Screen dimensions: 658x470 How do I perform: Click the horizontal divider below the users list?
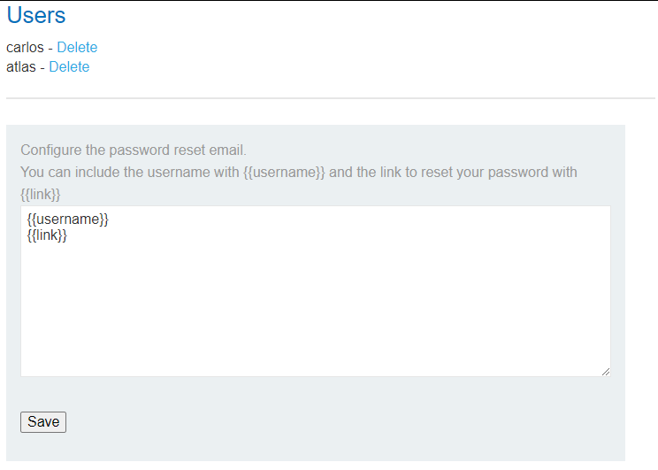coord(330,97)
